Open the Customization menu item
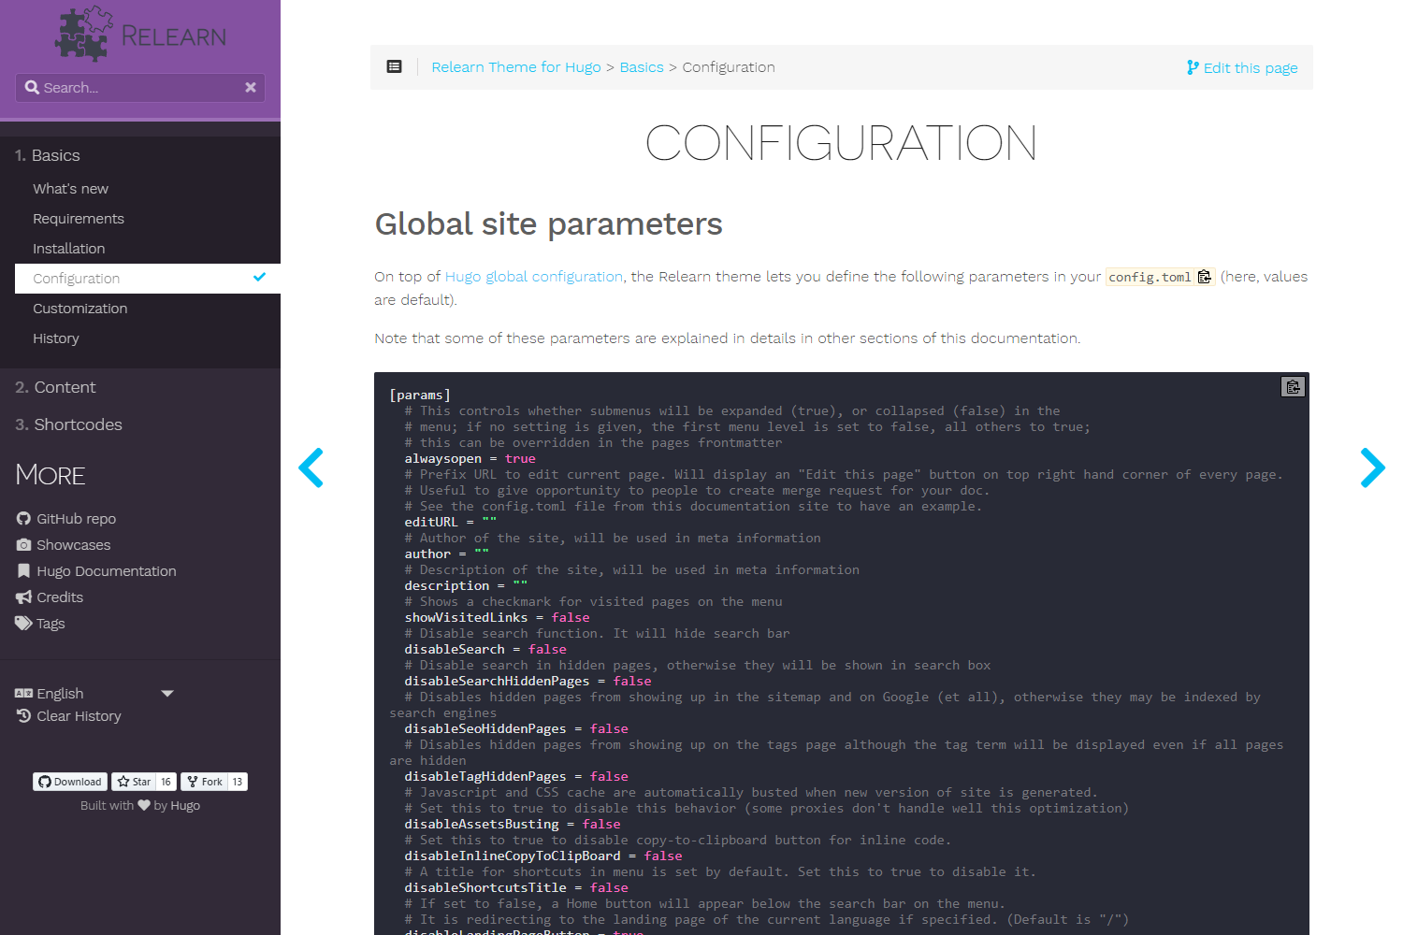Viewport: 1403px width, 935px height. (x=80, y=309)
